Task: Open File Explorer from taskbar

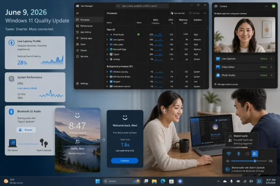Action: tap(154, 181)
